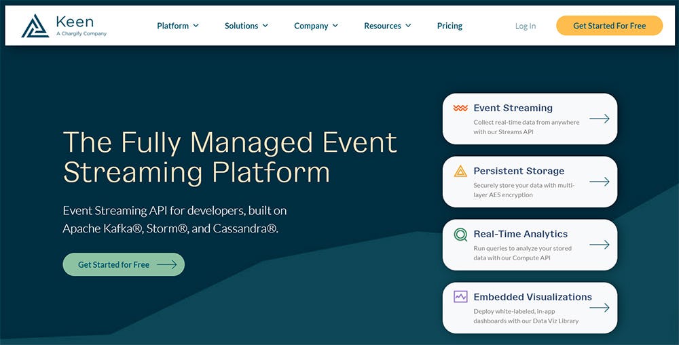This screenshot has height=345, width=679.
Task: Click 'Event Streaming API for developers, built on'
Action: [175, 211]
